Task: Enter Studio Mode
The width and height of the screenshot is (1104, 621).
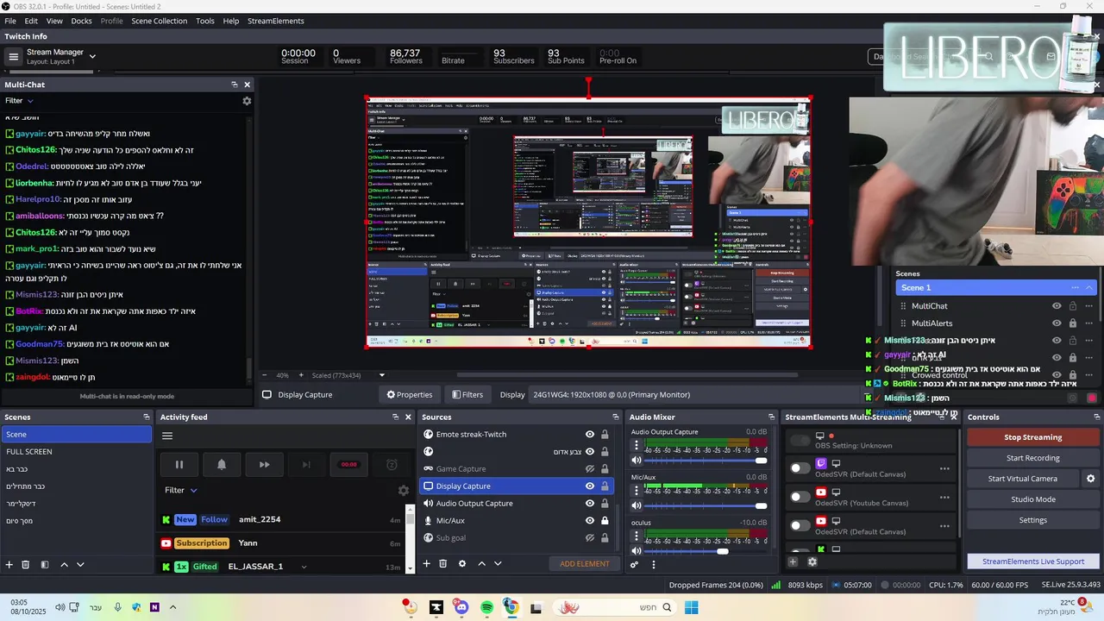Action: [1032, 499]
